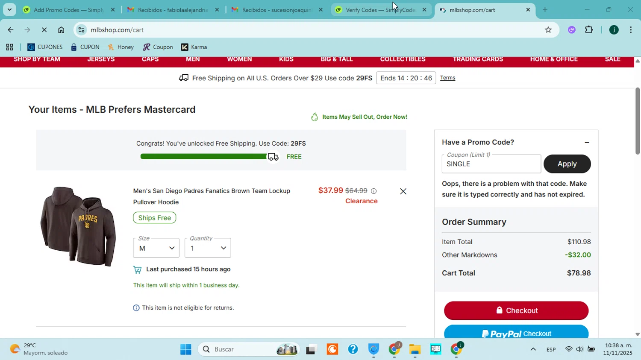The width and height of the screenshot is (641, 360).
Task: Open the taskbar clock and date
Action: point(618,349)
